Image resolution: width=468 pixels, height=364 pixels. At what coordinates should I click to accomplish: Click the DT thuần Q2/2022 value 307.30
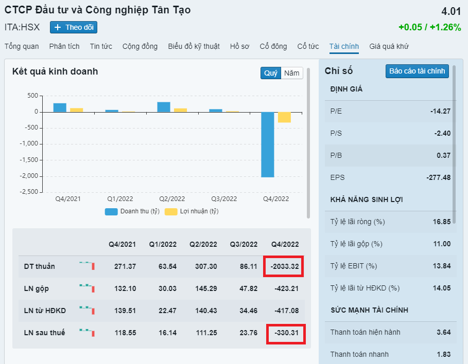(206, 266)
